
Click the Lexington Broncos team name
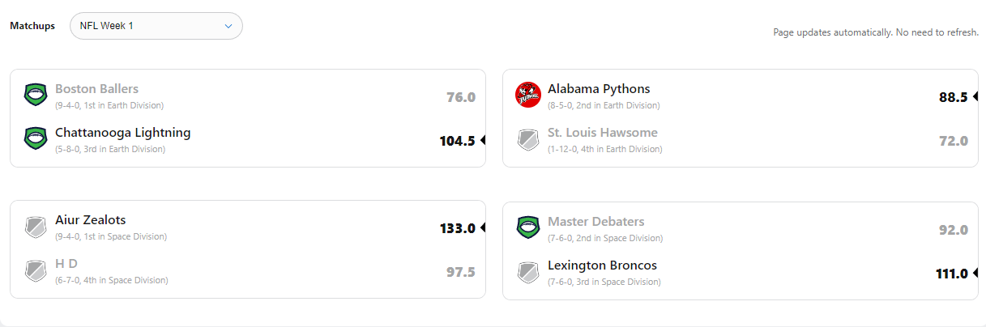pyautogui.click(x=602, y=265)
